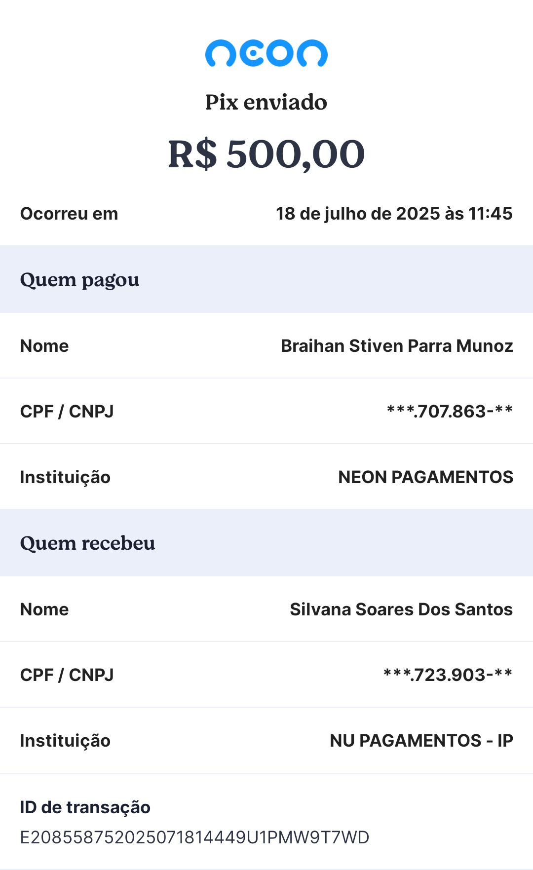Select the NU PAGAMENTOS - IP text

[x=421, y=741]
